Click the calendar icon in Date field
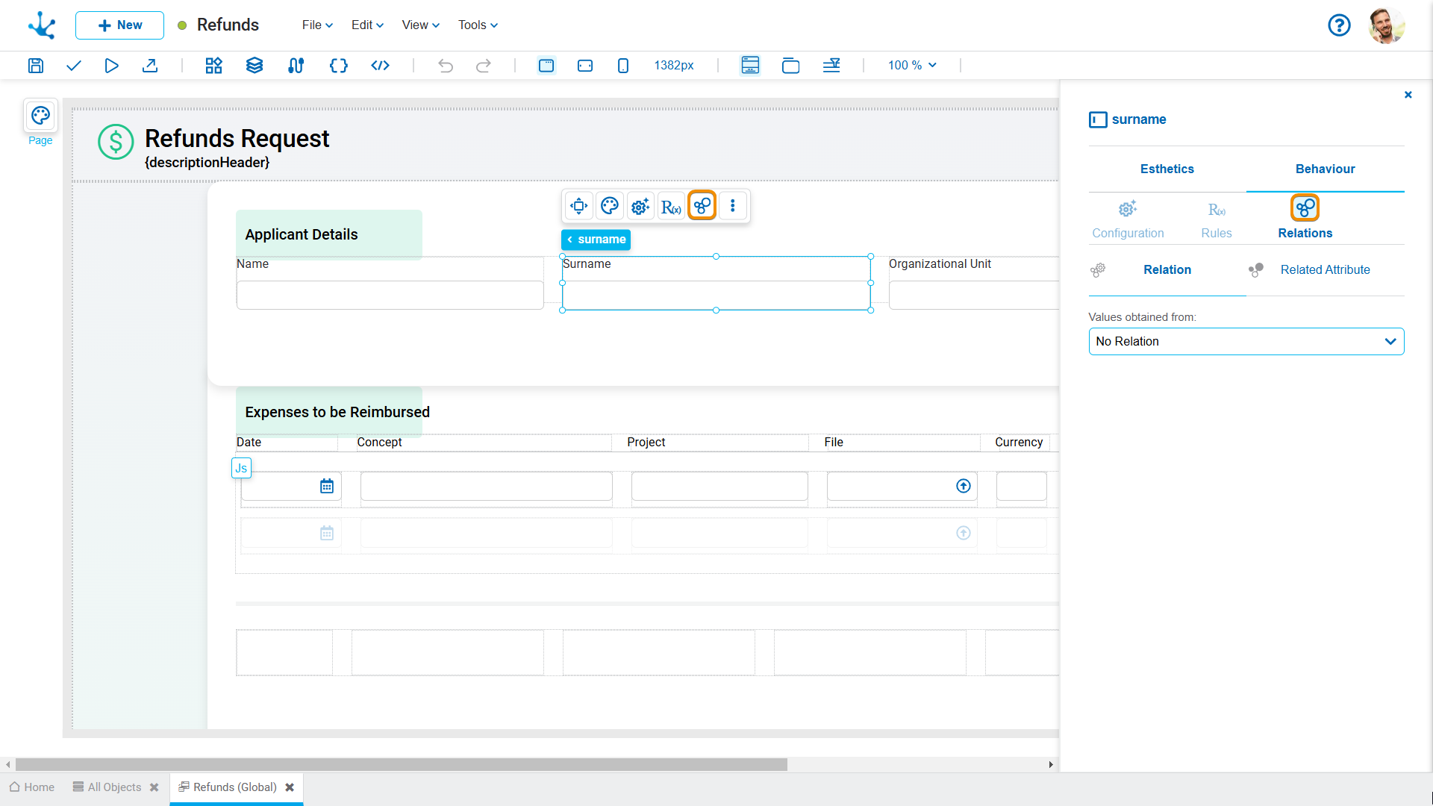1433x806 pixels. tap(327, 487)
